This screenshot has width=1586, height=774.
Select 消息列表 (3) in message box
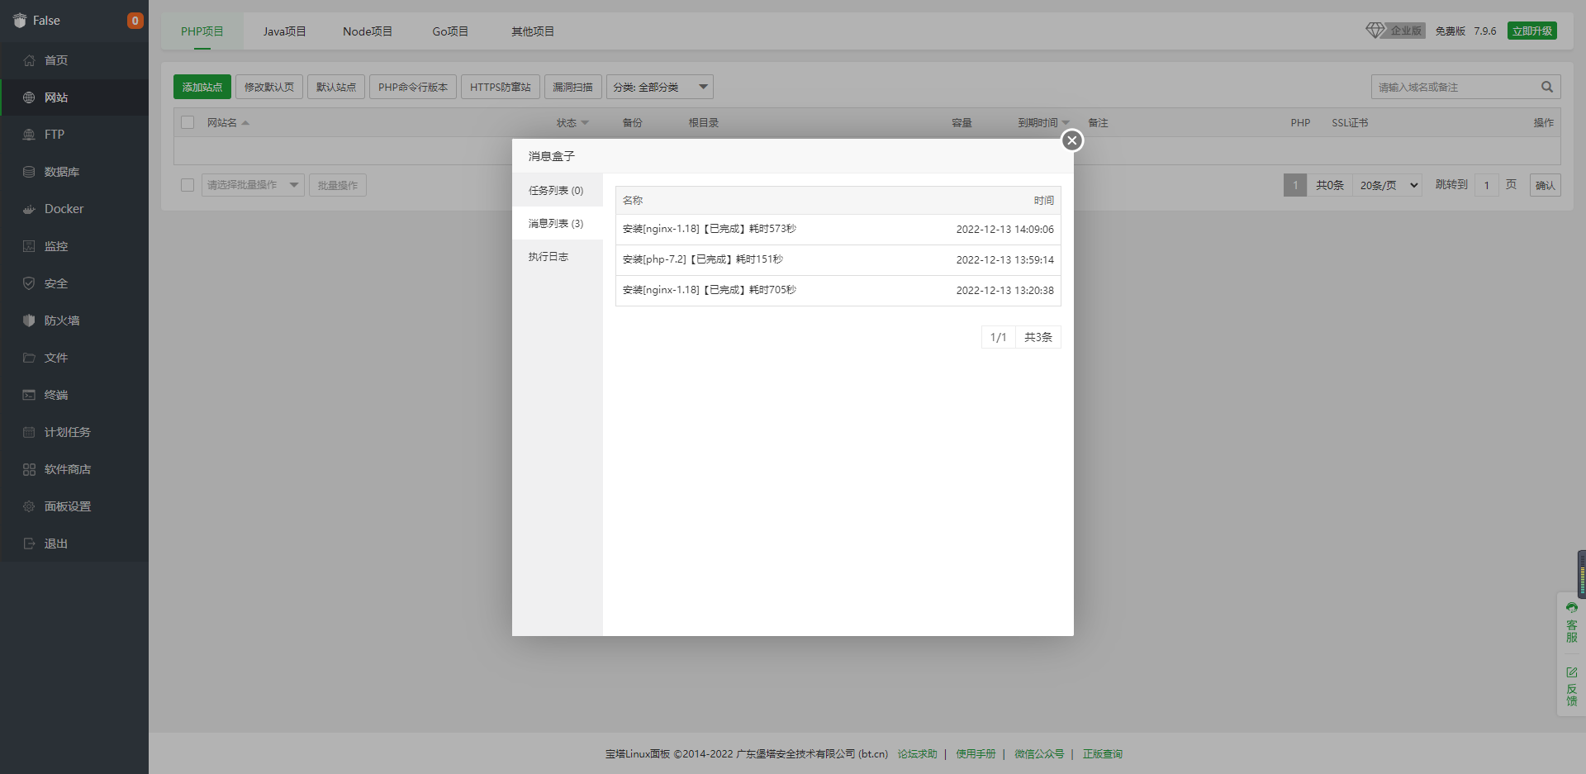point(558,223)
